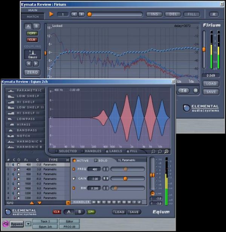
Task: Click the LOAD button in the Firium window
Action: pos(211,84)
